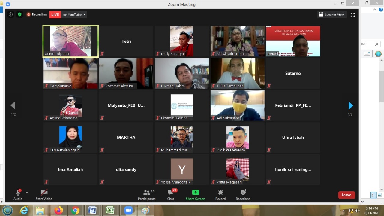Select Lukman Hakim's video tile
This screenshot has width=384, height=216.
click(182, 73)
